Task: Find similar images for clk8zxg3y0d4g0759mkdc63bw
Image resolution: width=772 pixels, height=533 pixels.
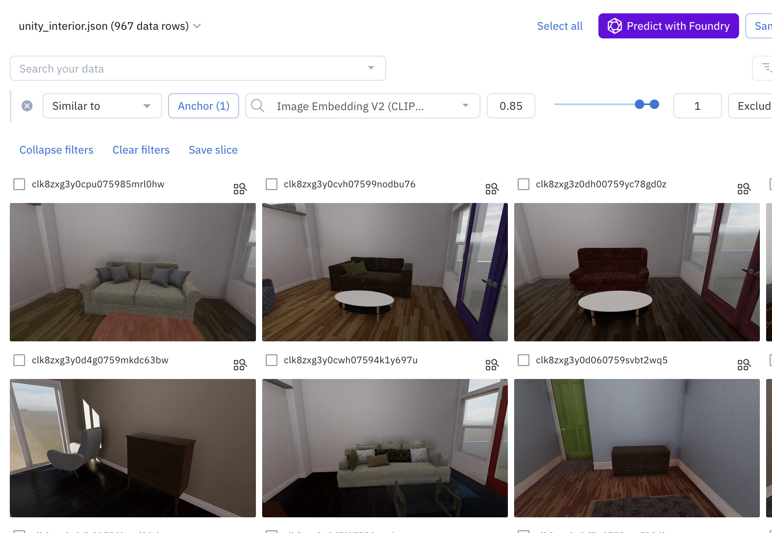Action: 240,365
